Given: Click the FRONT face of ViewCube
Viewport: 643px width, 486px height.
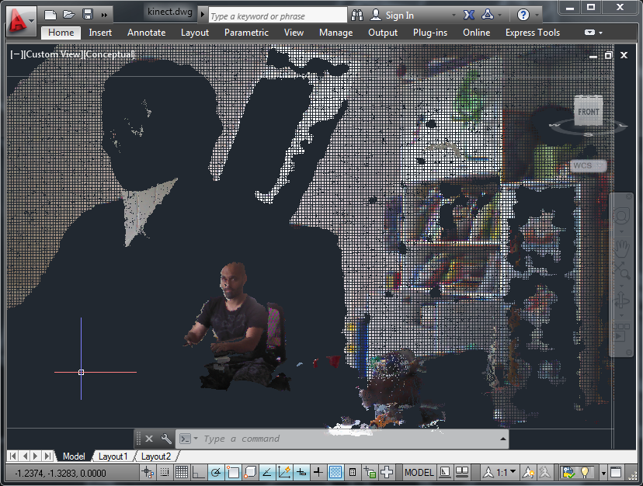Looking at the screenshot, I should pyautogui.click(x=588, y=113).
